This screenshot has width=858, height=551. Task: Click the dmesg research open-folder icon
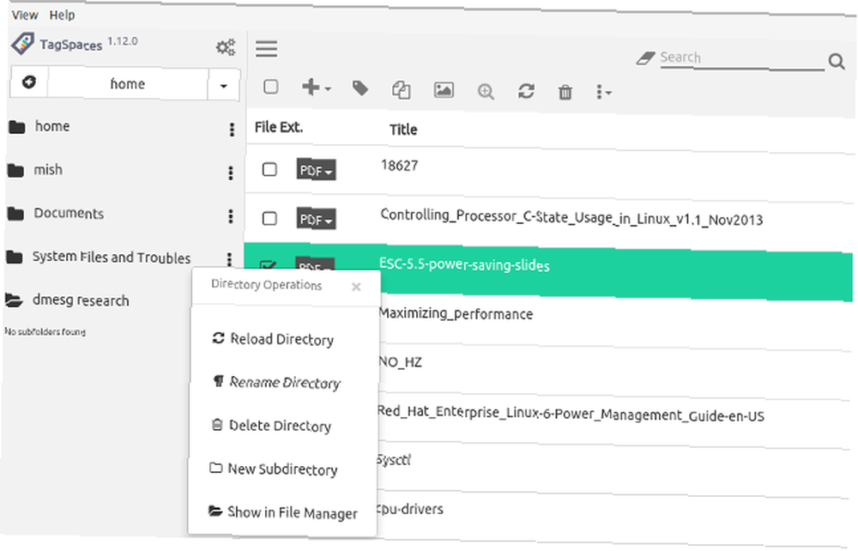[x=14, y=300]
